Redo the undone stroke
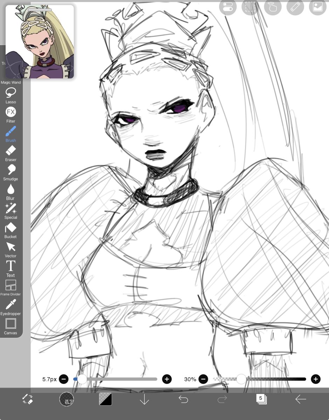Viewport: 329px width, 420px height. pyautogui.click(x=222, y=399)
